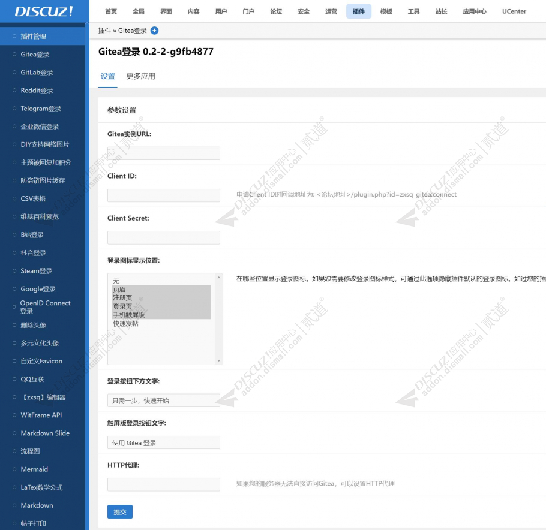Open the 应用中心 top menu
The image size is (546, 530).
tap(475, 11)
